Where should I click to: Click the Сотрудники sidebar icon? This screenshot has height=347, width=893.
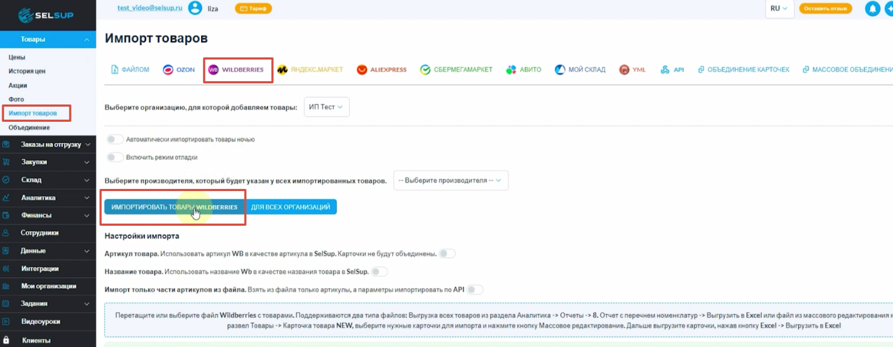point(6,233)
